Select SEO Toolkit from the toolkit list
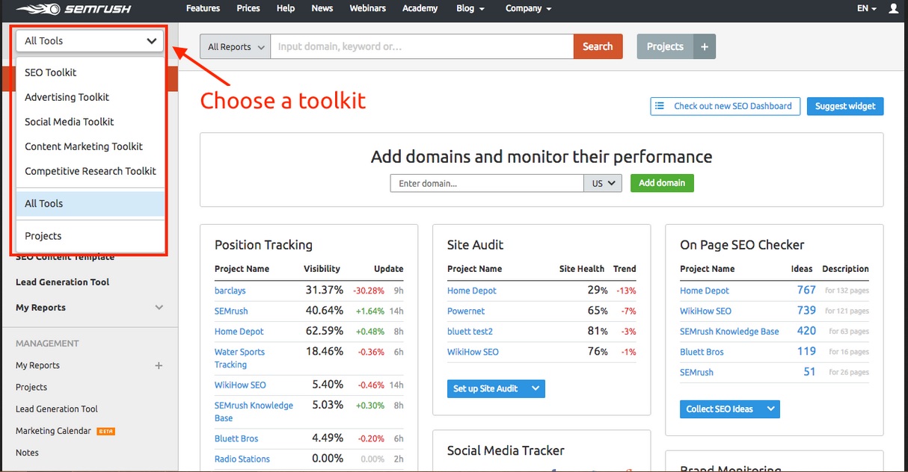 pyautogui.click(x=50, y=72)
